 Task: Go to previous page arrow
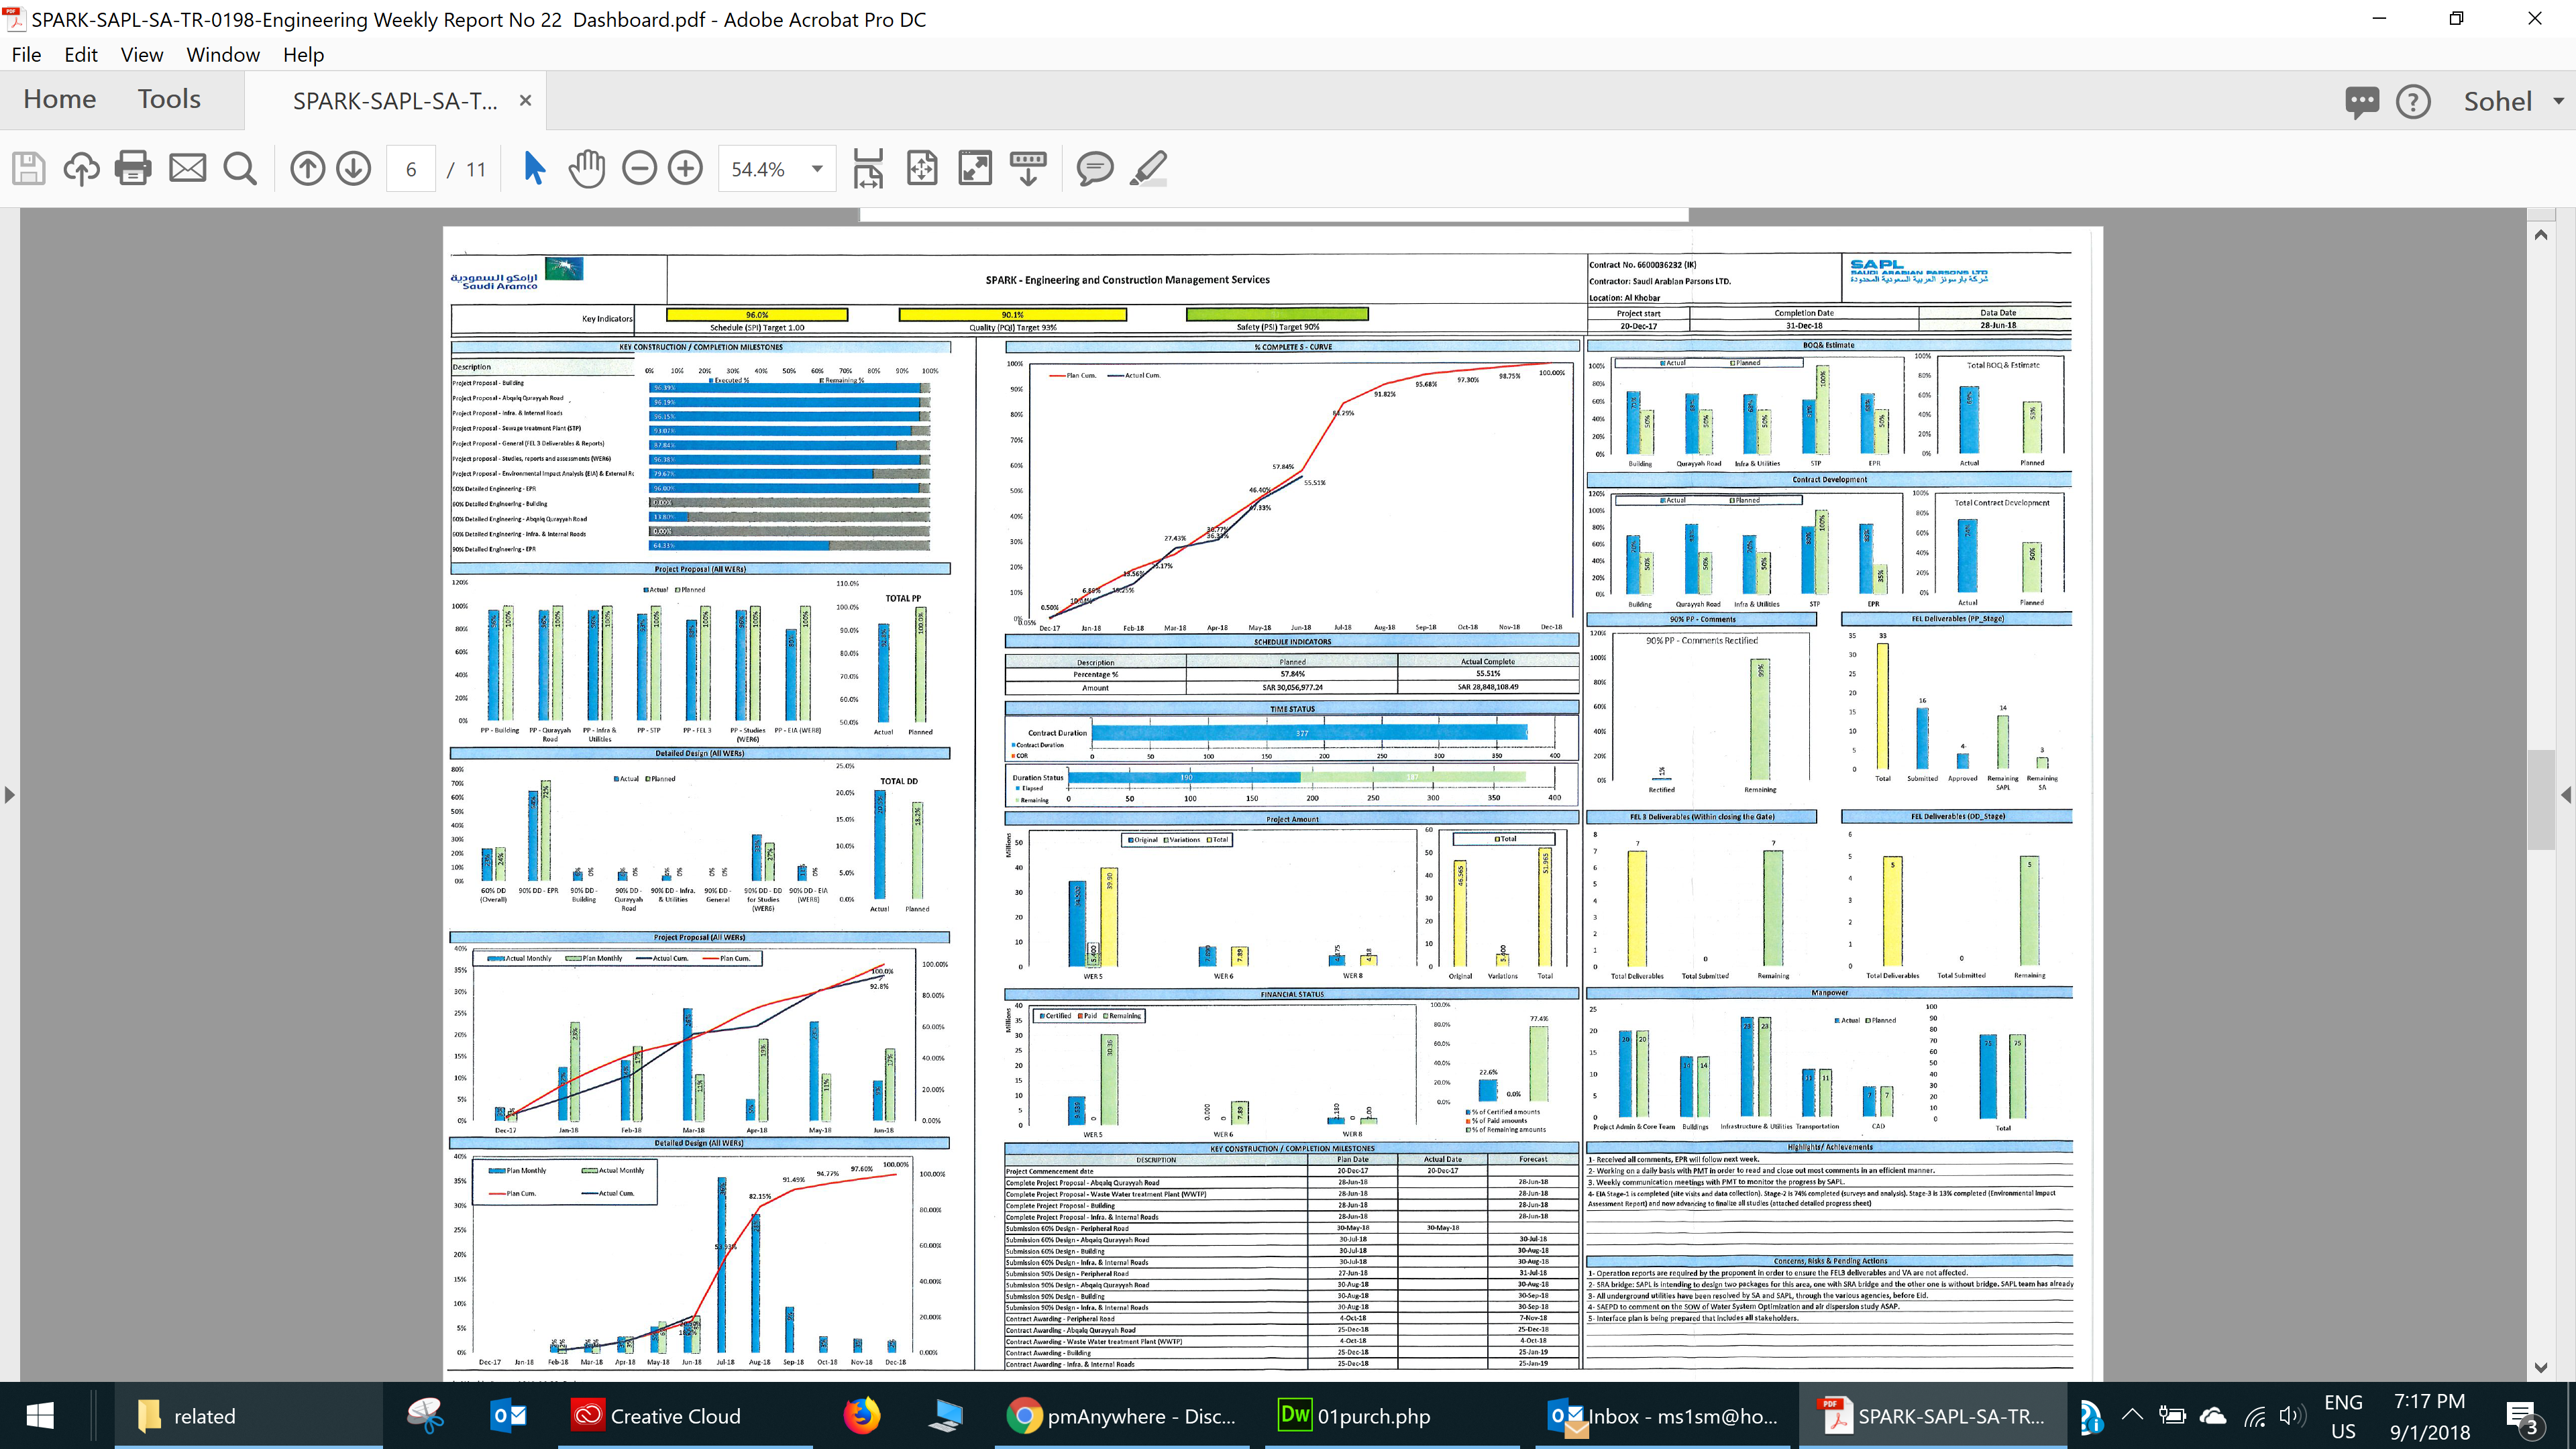[x=308, y=168]
